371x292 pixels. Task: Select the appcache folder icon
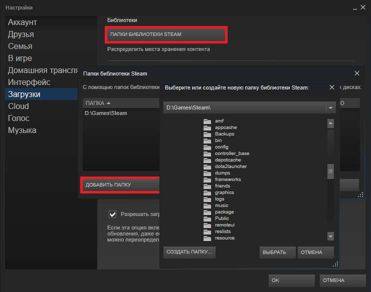point(207,127)
